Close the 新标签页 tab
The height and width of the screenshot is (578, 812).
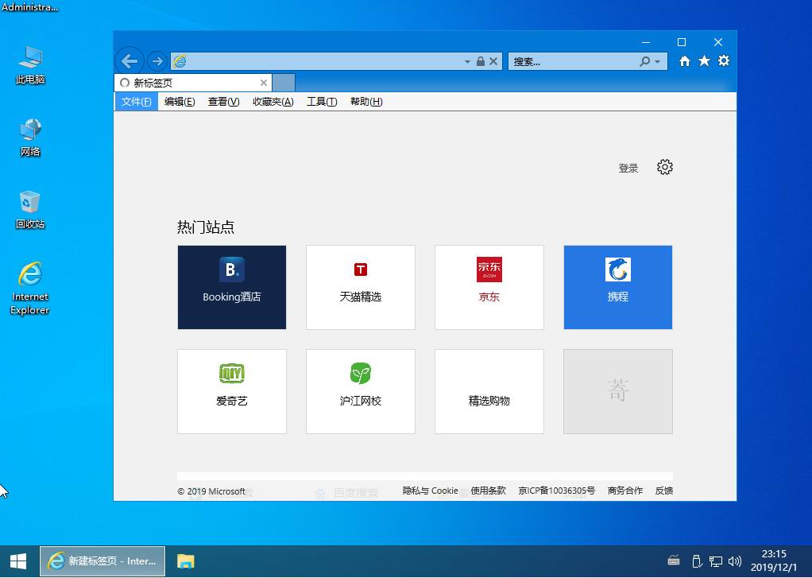pyautogui.click(x=264, y=83)
